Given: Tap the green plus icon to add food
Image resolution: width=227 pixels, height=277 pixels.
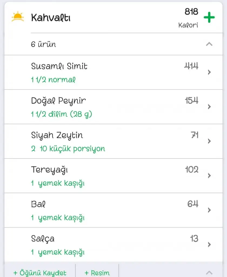Looking at the screenshot, I should 209,18.
